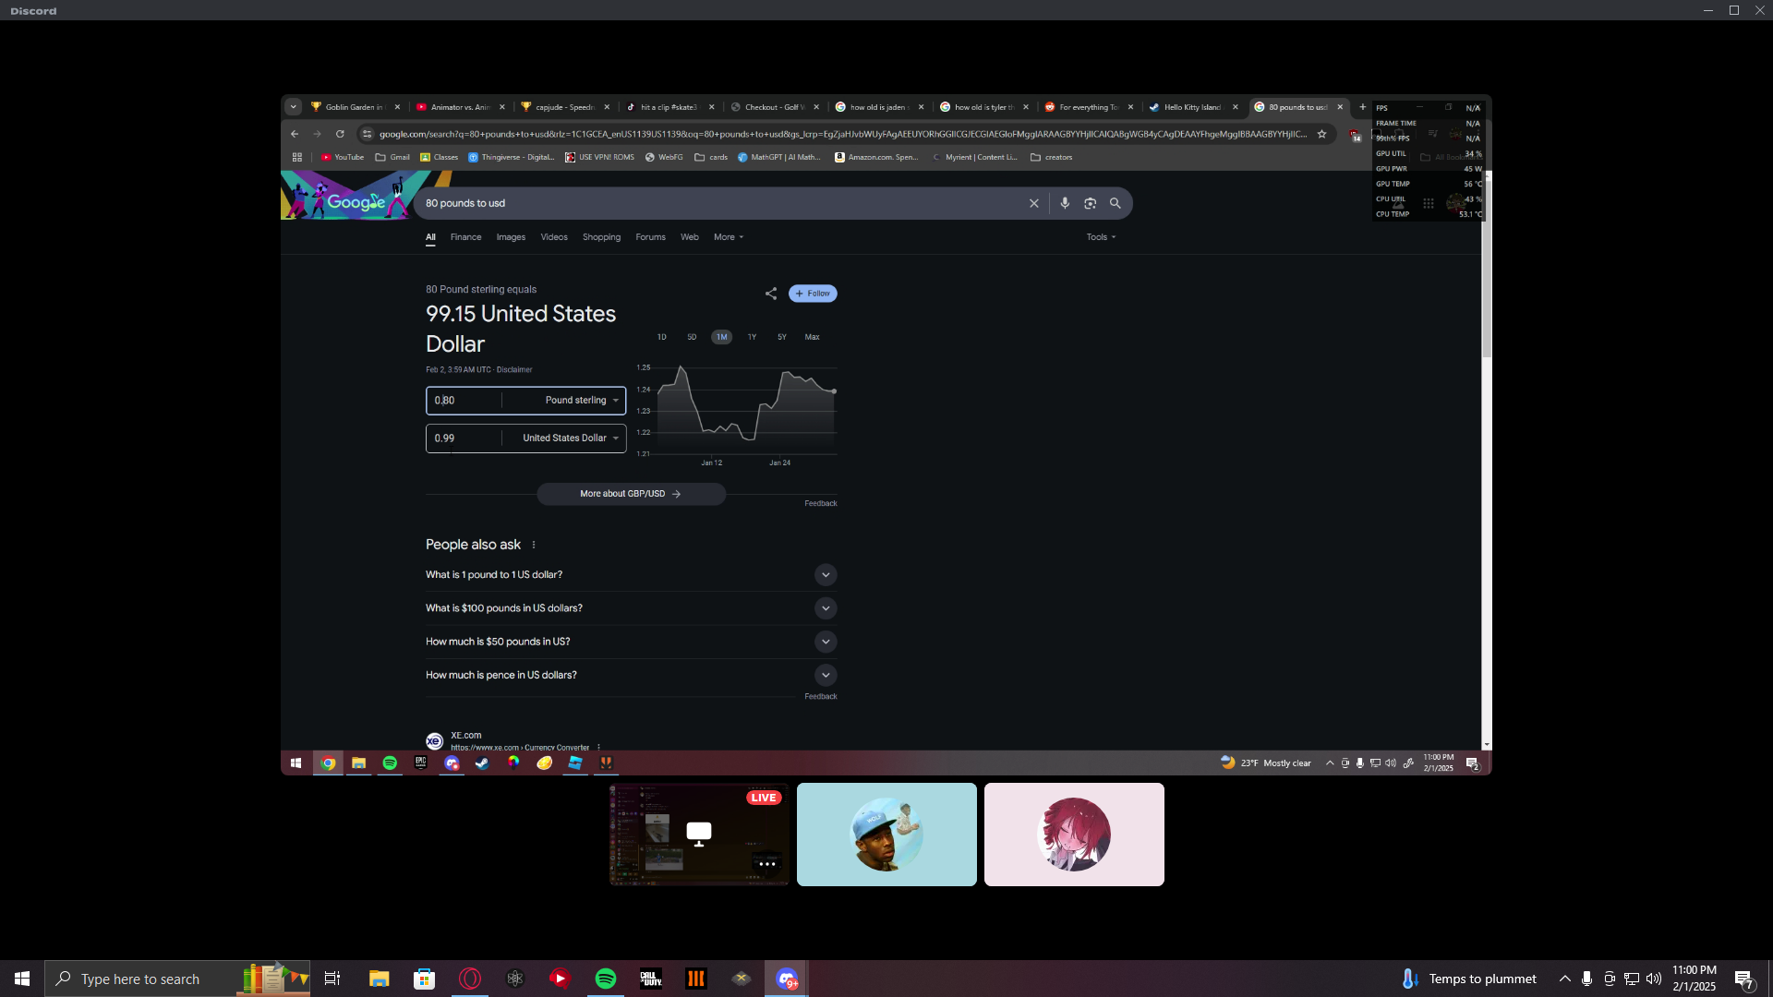Expand "What is 1 pound to 1 US dollar?"
1773x997 pixels.
[826, 575]
